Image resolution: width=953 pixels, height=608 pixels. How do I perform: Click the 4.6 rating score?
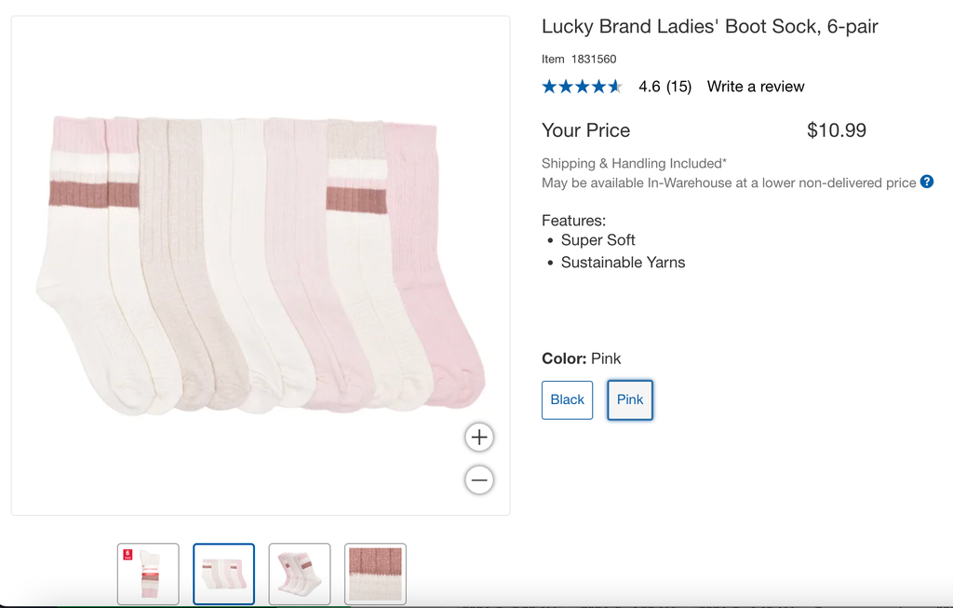point(650,87)
